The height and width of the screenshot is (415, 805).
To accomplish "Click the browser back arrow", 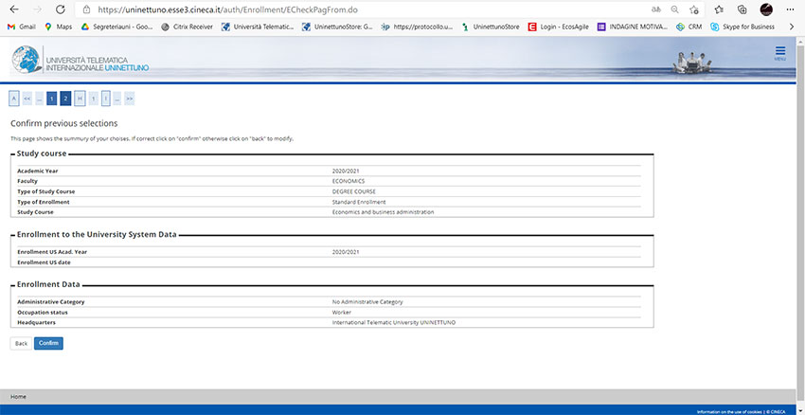I will [x=13, y=9].
